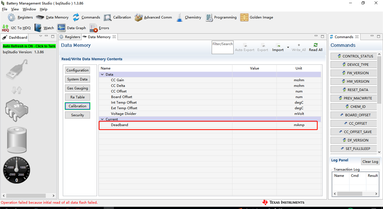
Task: Click the Export icon
Action: [263, 45]
